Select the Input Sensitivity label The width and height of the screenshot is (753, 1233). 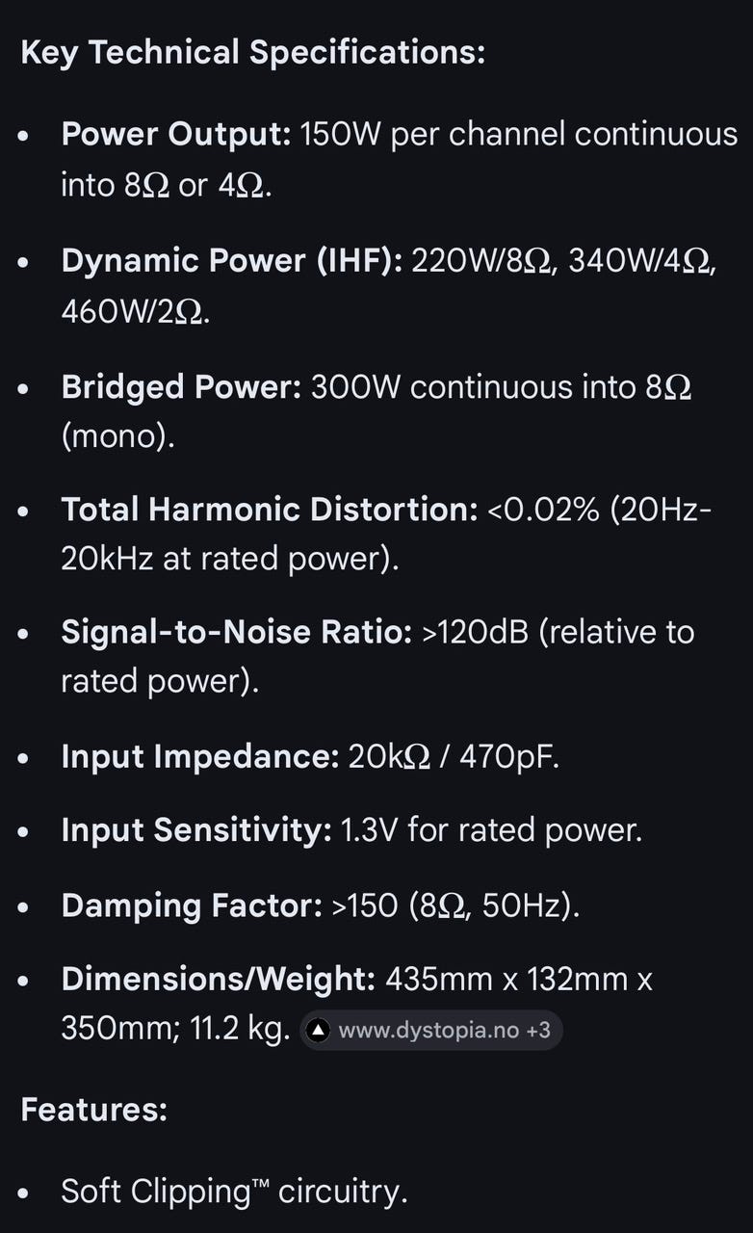[x=196, y=830]
